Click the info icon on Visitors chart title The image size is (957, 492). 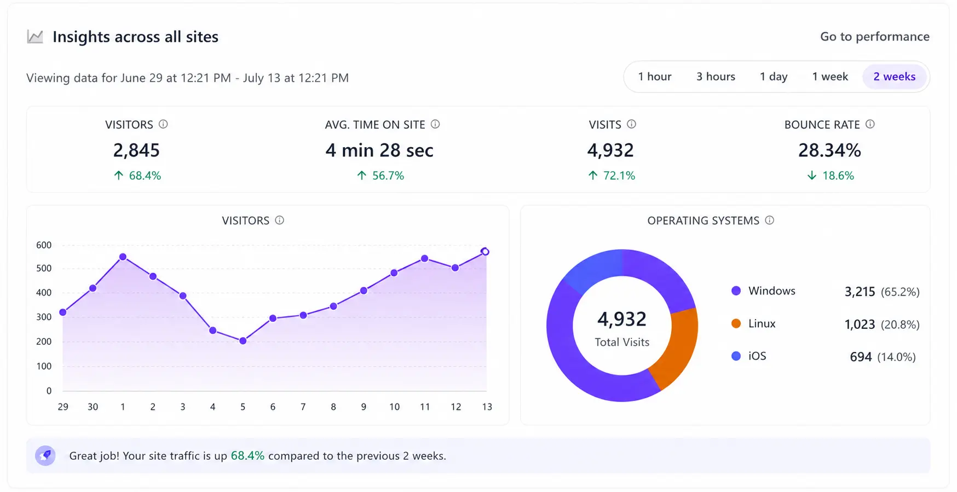pos(279,220)
